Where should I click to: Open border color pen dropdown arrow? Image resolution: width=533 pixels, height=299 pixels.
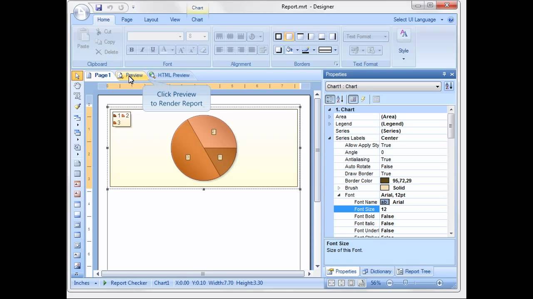tap(314, 50)
